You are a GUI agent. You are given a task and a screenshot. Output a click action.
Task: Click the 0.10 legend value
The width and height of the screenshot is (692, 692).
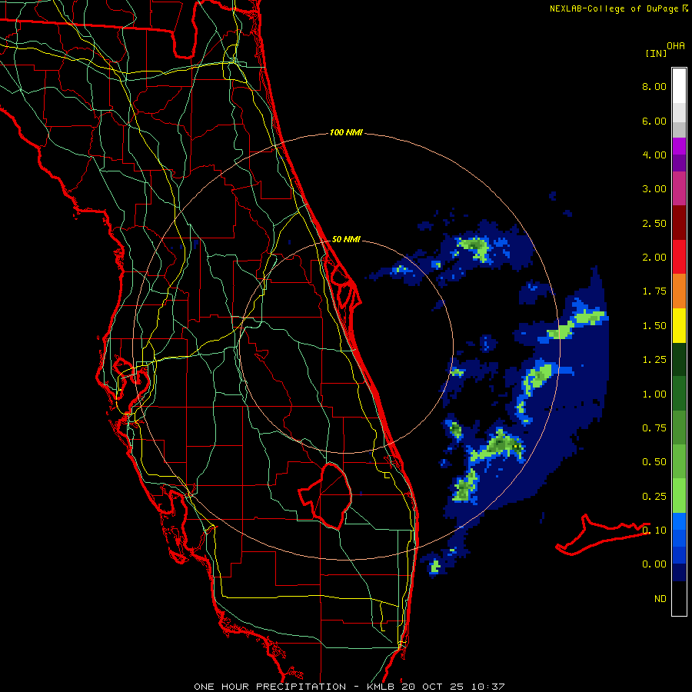pos(654,531)
